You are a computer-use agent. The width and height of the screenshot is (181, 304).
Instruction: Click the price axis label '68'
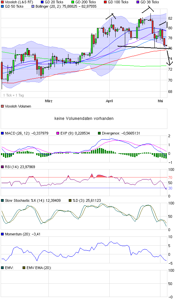170,92
